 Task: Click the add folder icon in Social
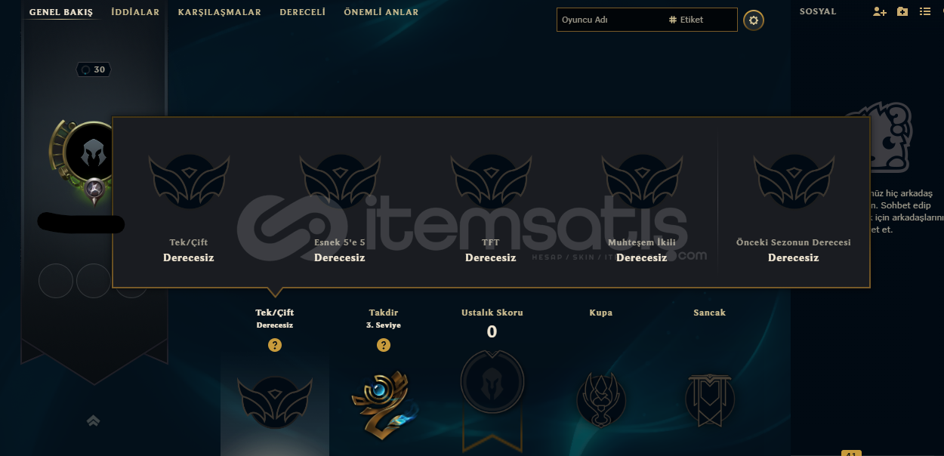[x=902, y=11]
